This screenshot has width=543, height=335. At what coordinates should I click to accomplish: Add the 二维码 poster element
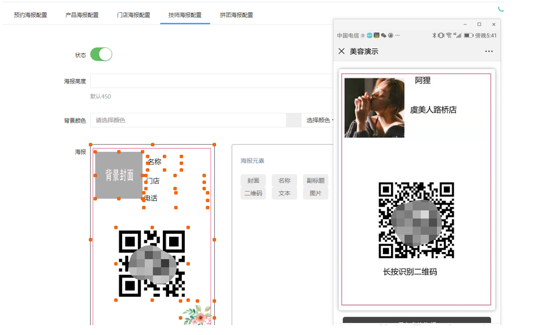(x=253, y=193)
